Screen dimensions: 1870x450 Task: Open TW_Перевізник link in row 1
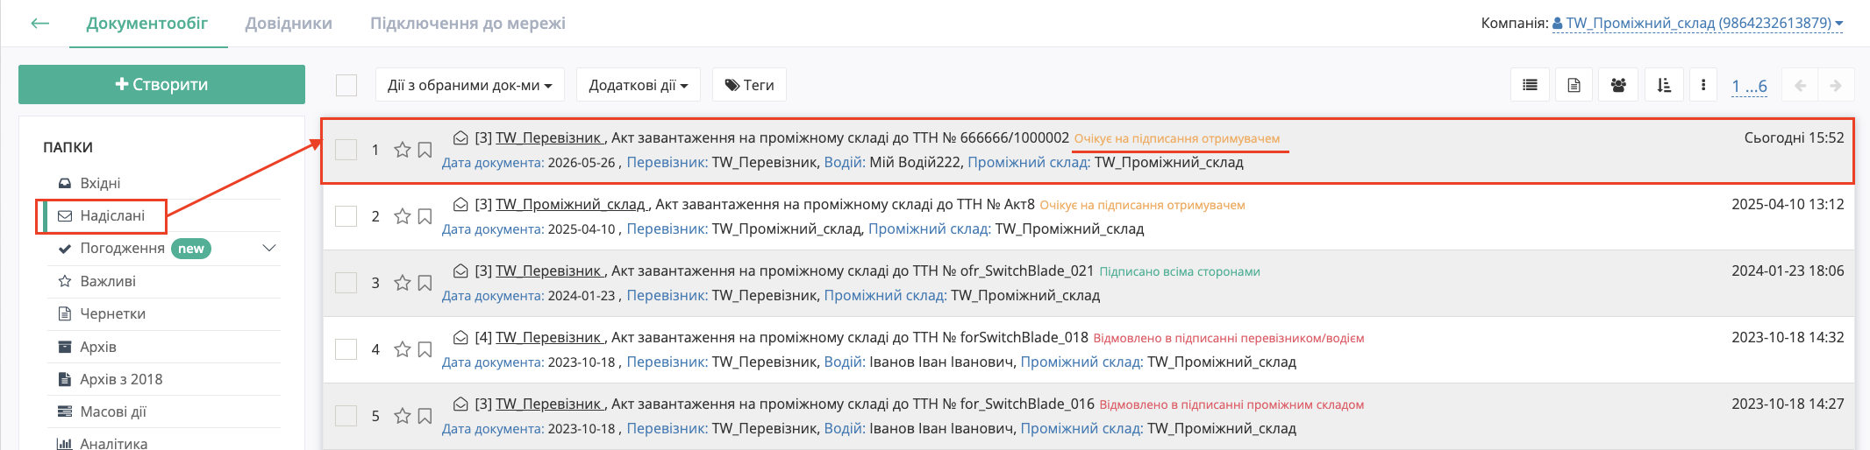(549, 137)
